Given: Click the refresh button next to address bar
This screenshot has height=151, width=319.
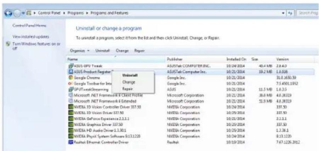Looking at the screenshot, I should pos(291,13).
